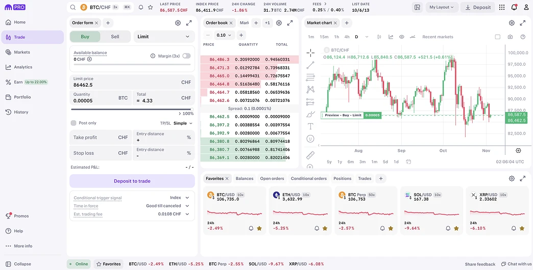Select the trend line drawing tool
Screen dimensions: 533x270
(x=310, y=65)
